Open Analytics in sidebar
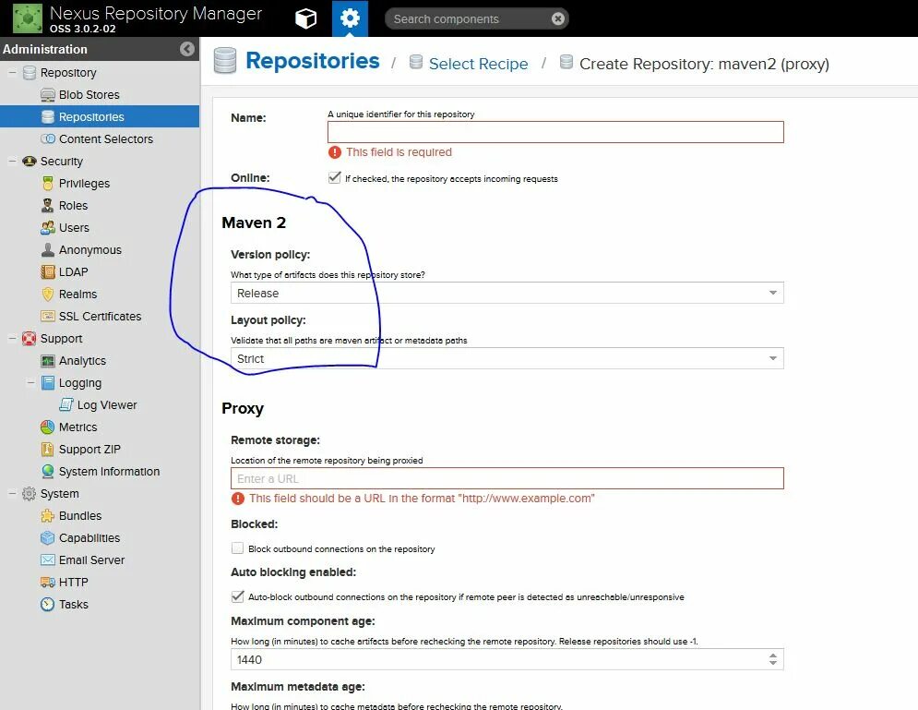The height and width of the screenshot is (710, 918). 82,361
